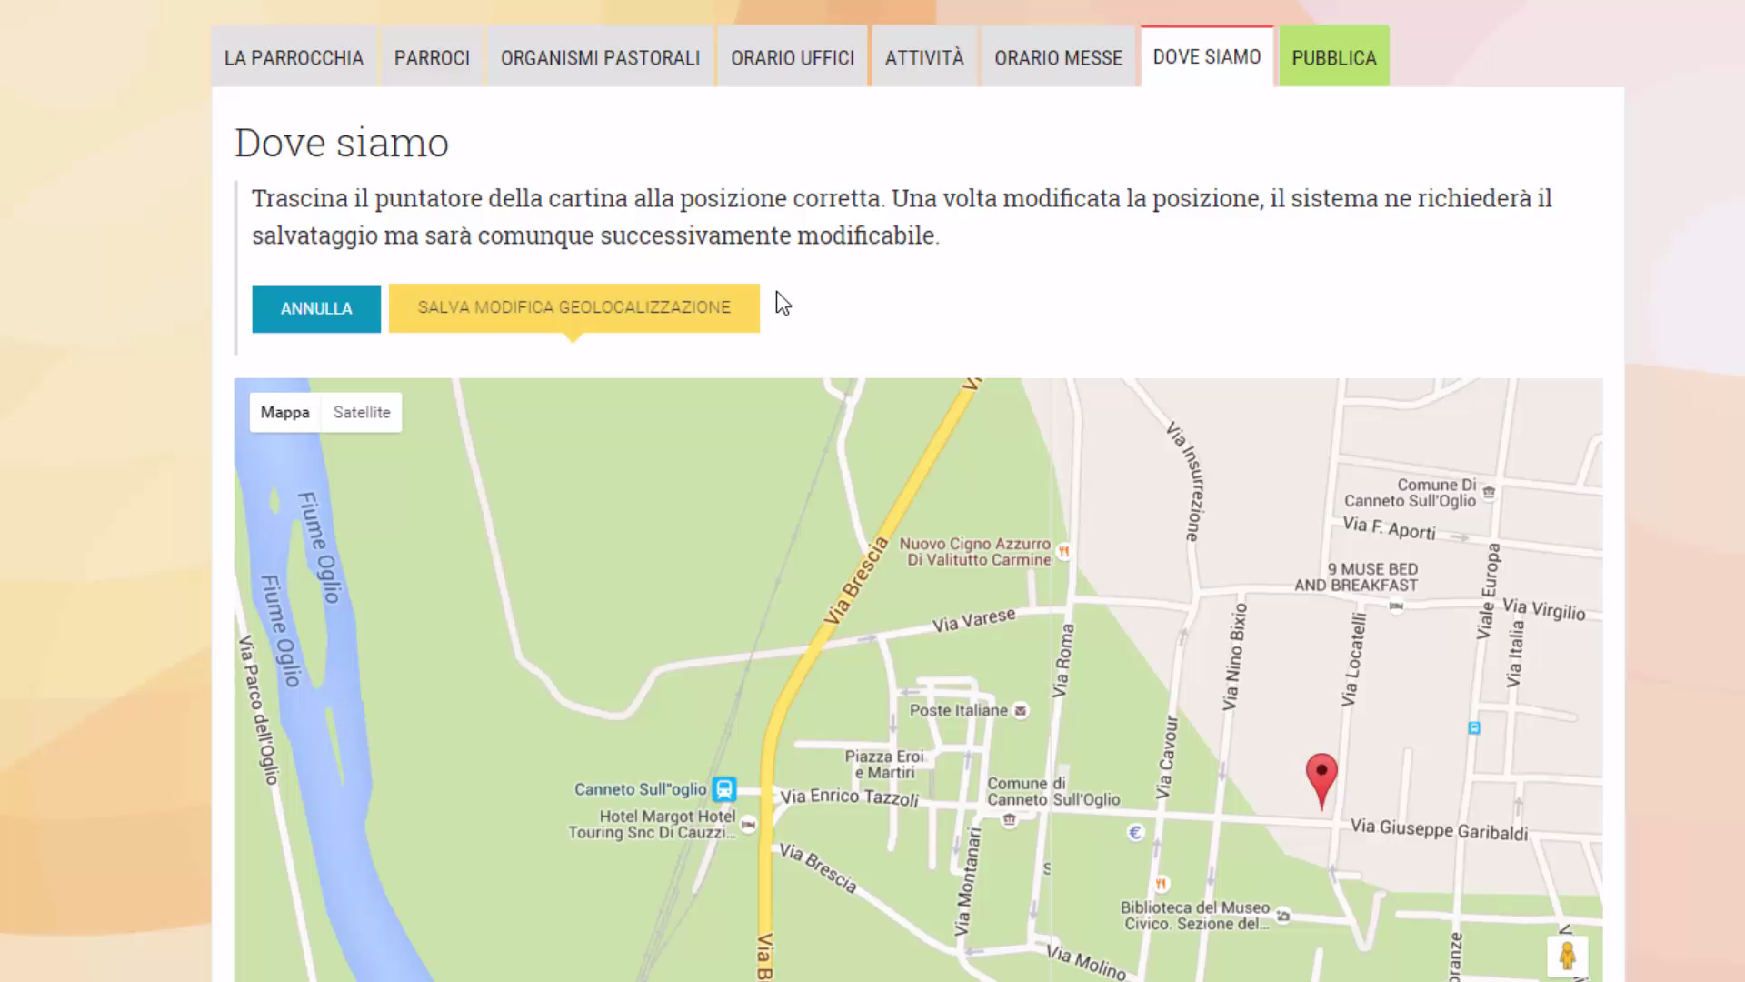Click the Nuovo Cigno Azzurro restaurant icon
Screen dimensions: 1745x982
coord(1063,551)
